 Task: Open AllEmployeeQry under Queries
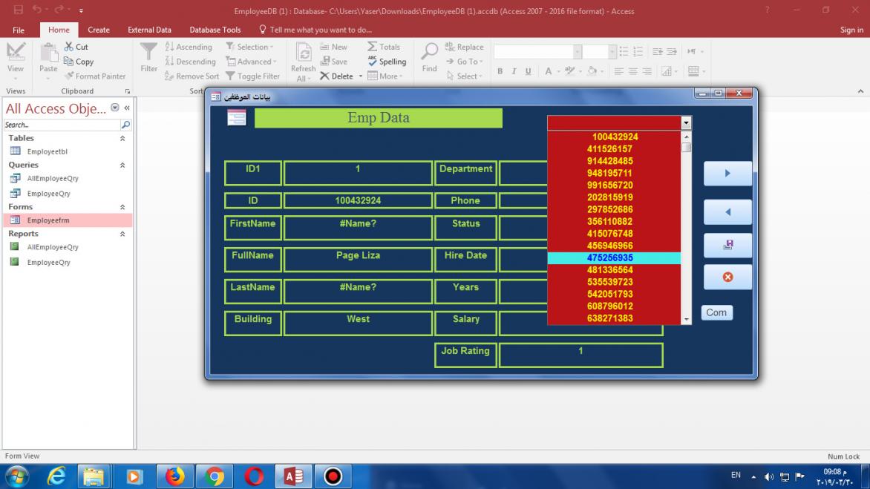68,178
